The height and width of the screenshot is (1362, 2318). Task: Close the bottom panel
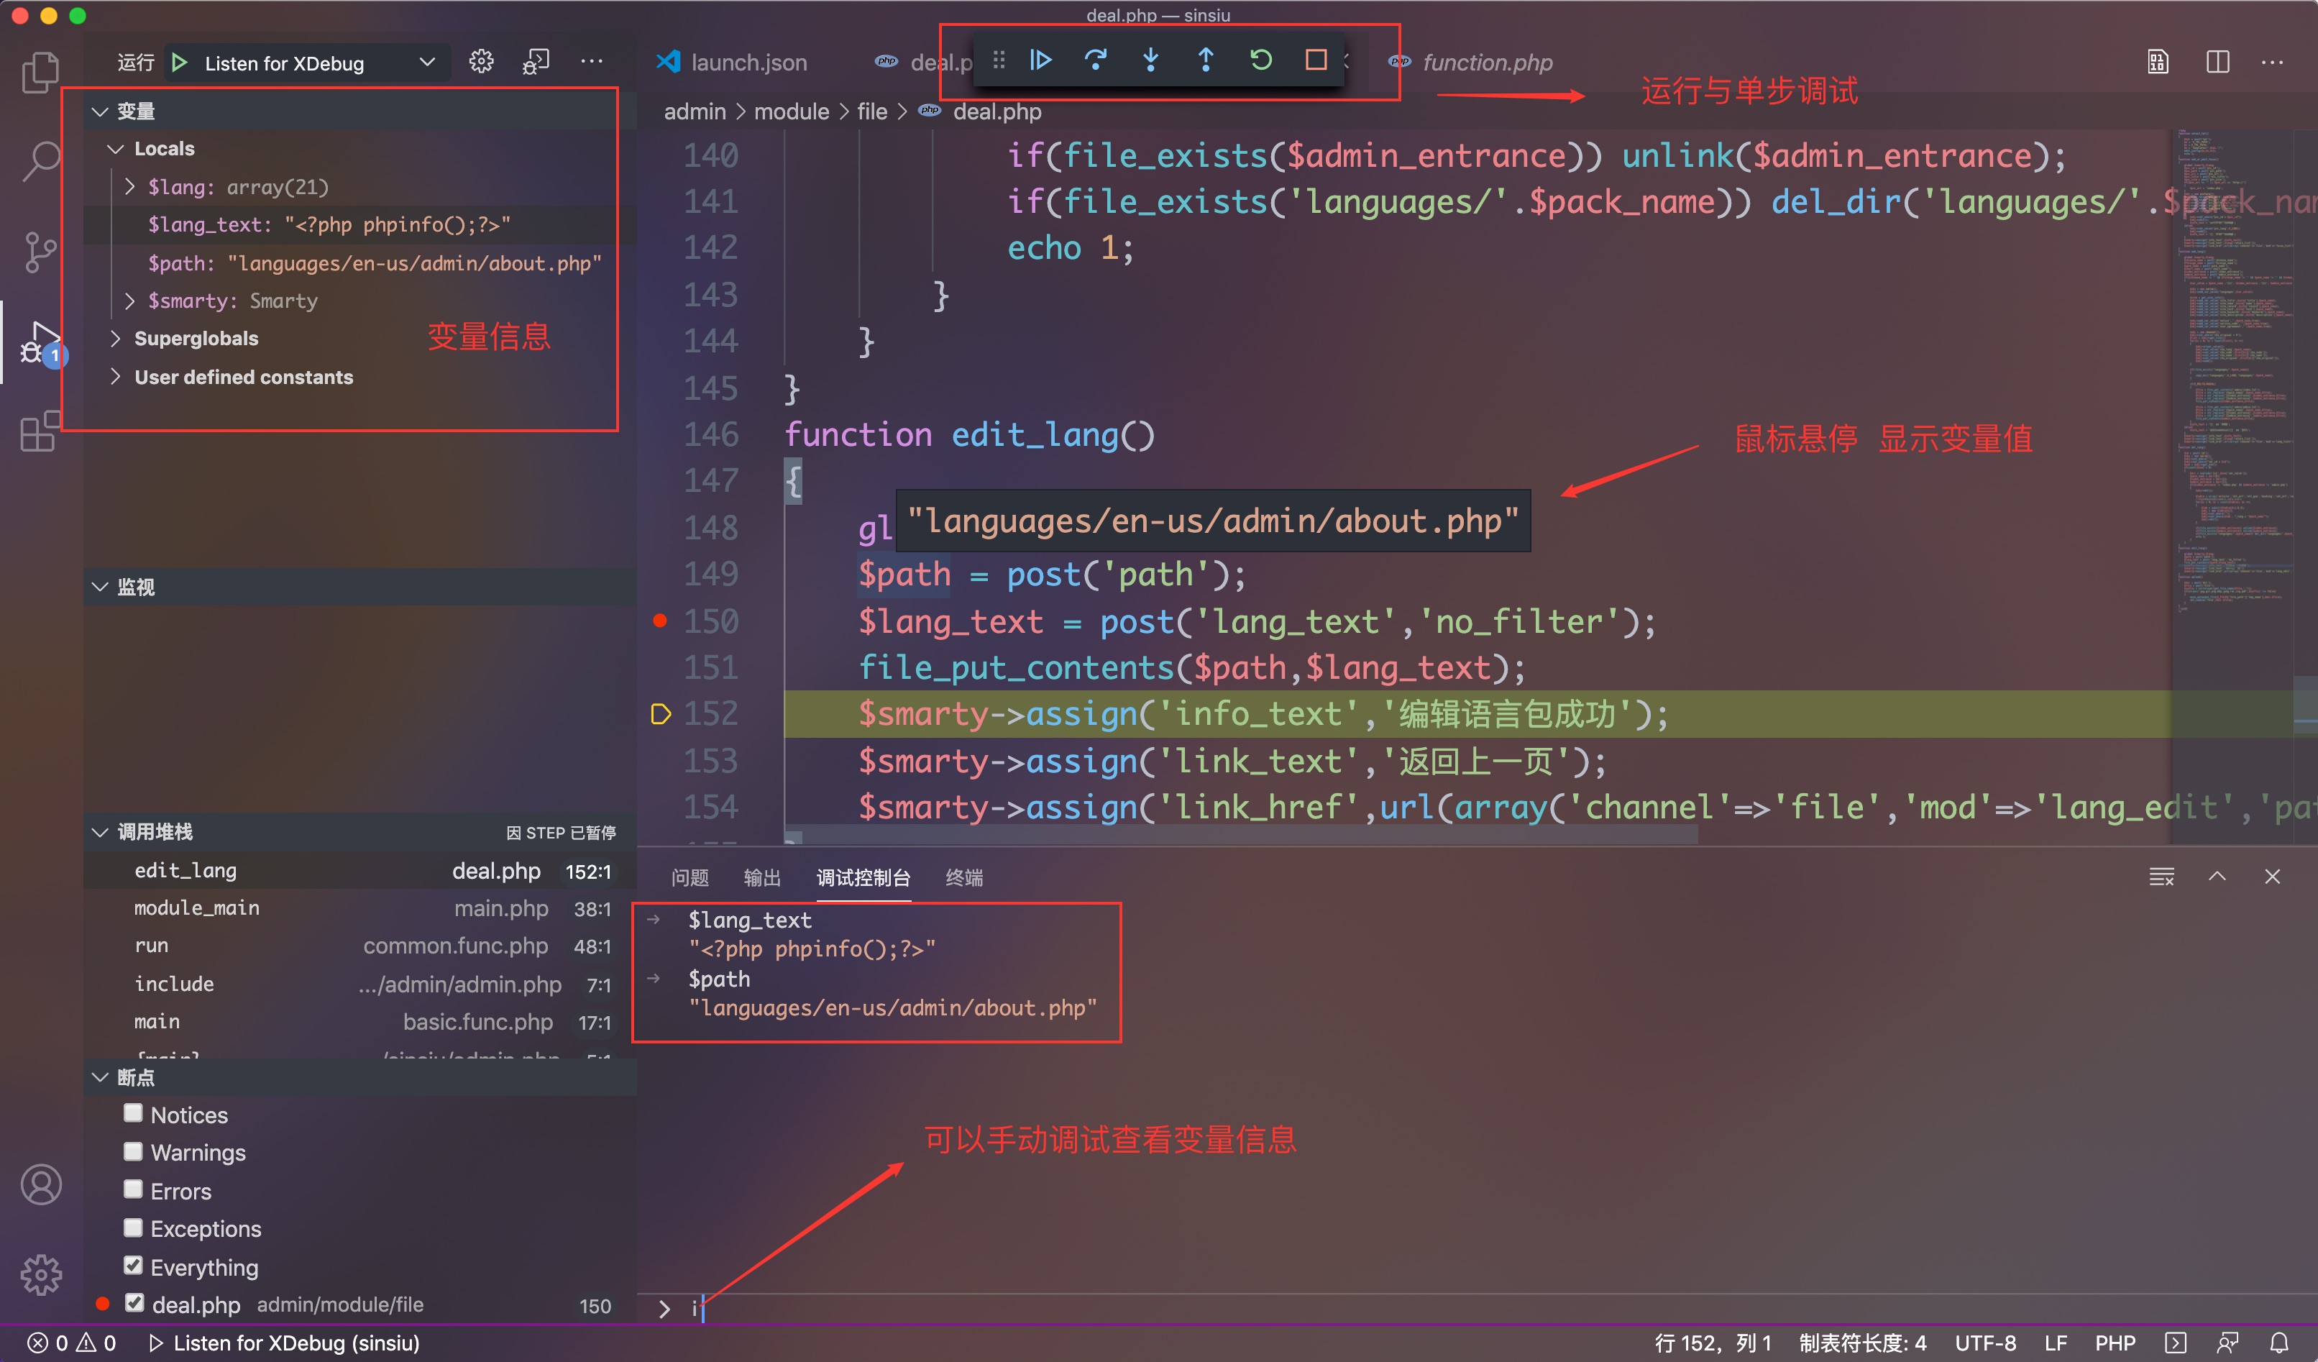[2272, 877]
